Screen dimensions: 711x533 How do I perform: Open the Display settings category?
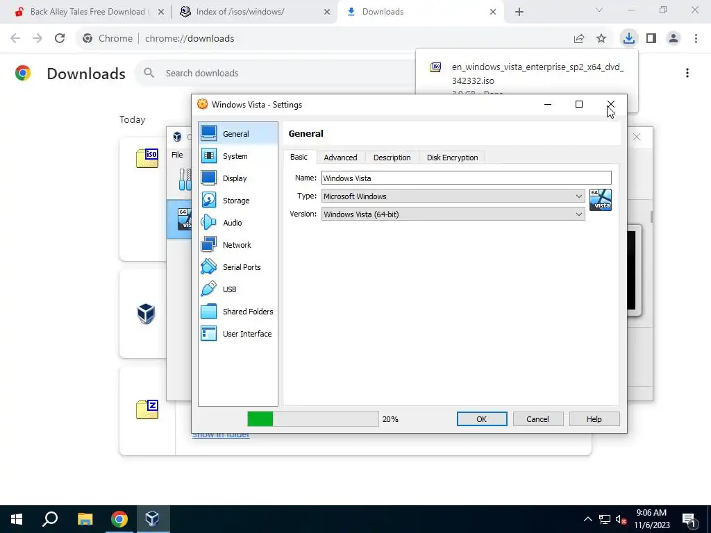[238, 178]
